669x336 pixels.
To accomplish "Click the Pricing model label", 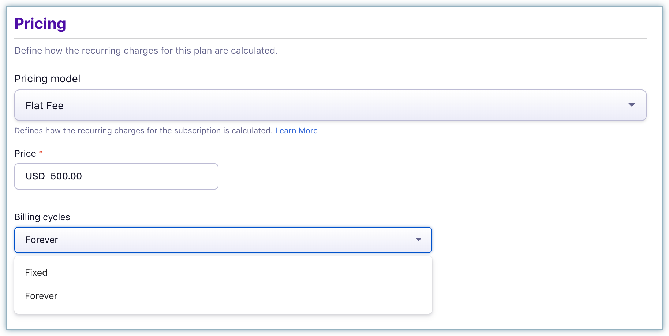I will pyautogui.click(x=47, y=79).
